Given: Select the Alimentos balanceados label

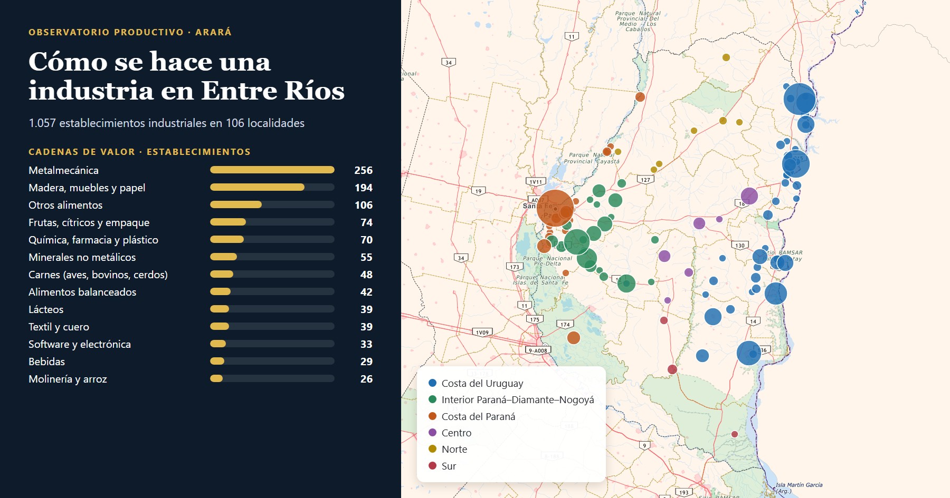Looking at the screenshot, I should coord(82,292).
